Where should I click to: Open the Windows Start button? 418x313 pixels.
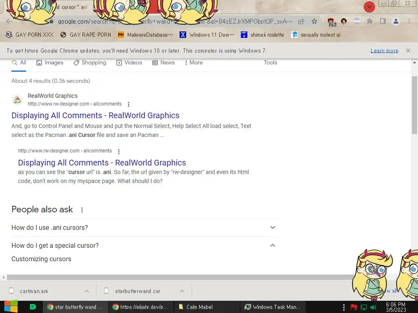tap(11, 307)
